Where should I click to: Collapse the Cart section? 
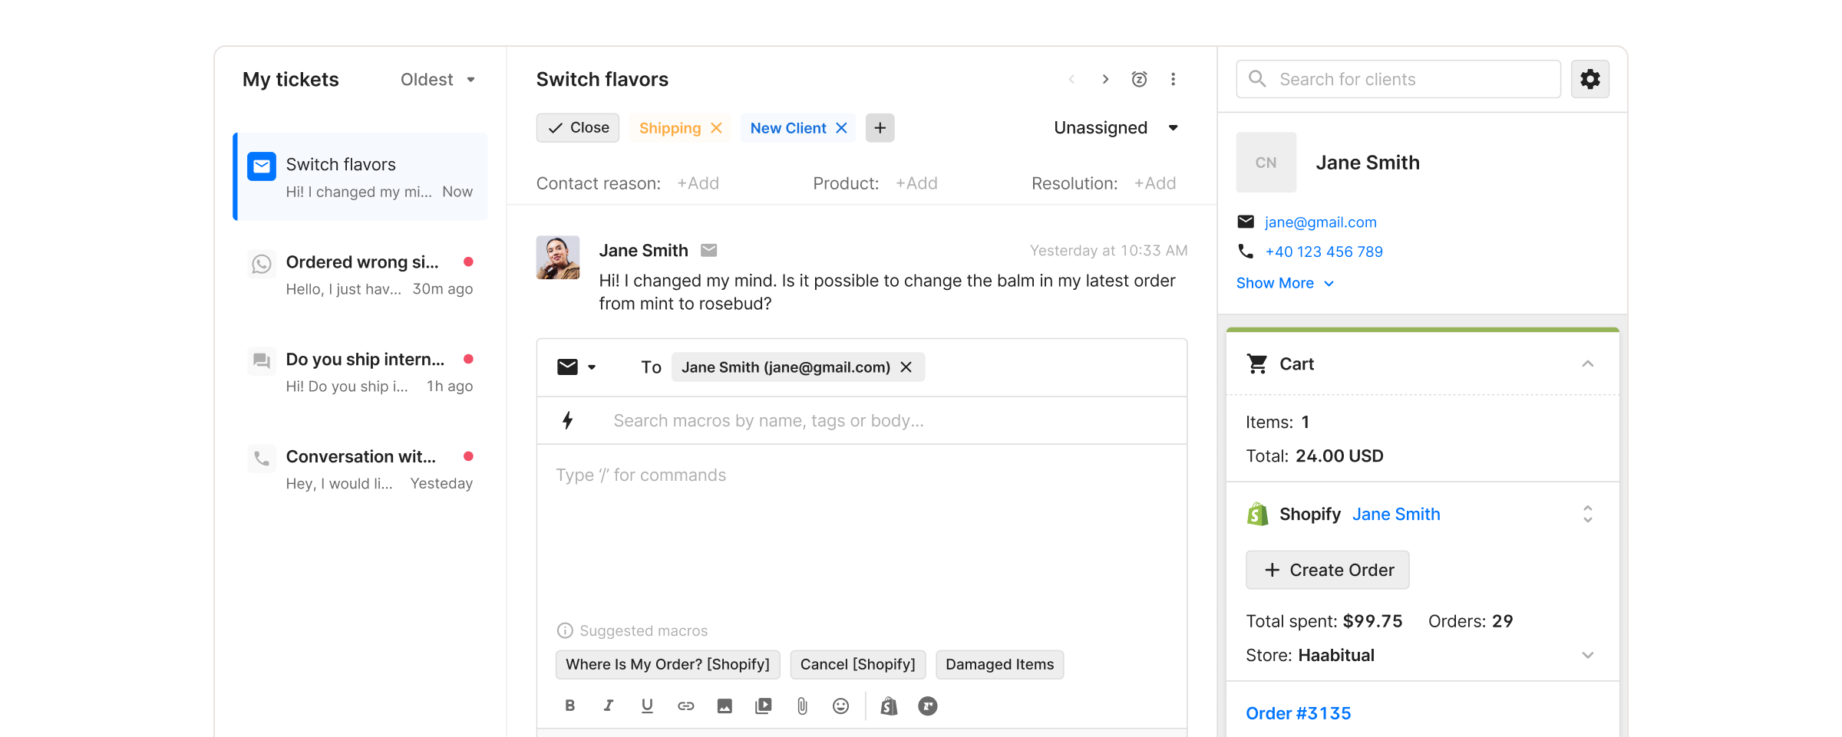(x=1587, y=364)
